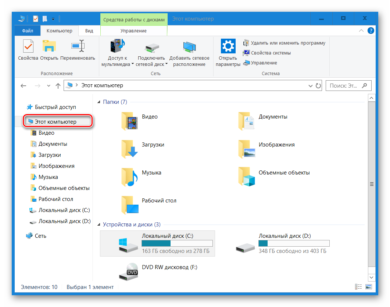Select Средства работы с дисками tab header
390x307 pixels.
click(x=134, y=20)
